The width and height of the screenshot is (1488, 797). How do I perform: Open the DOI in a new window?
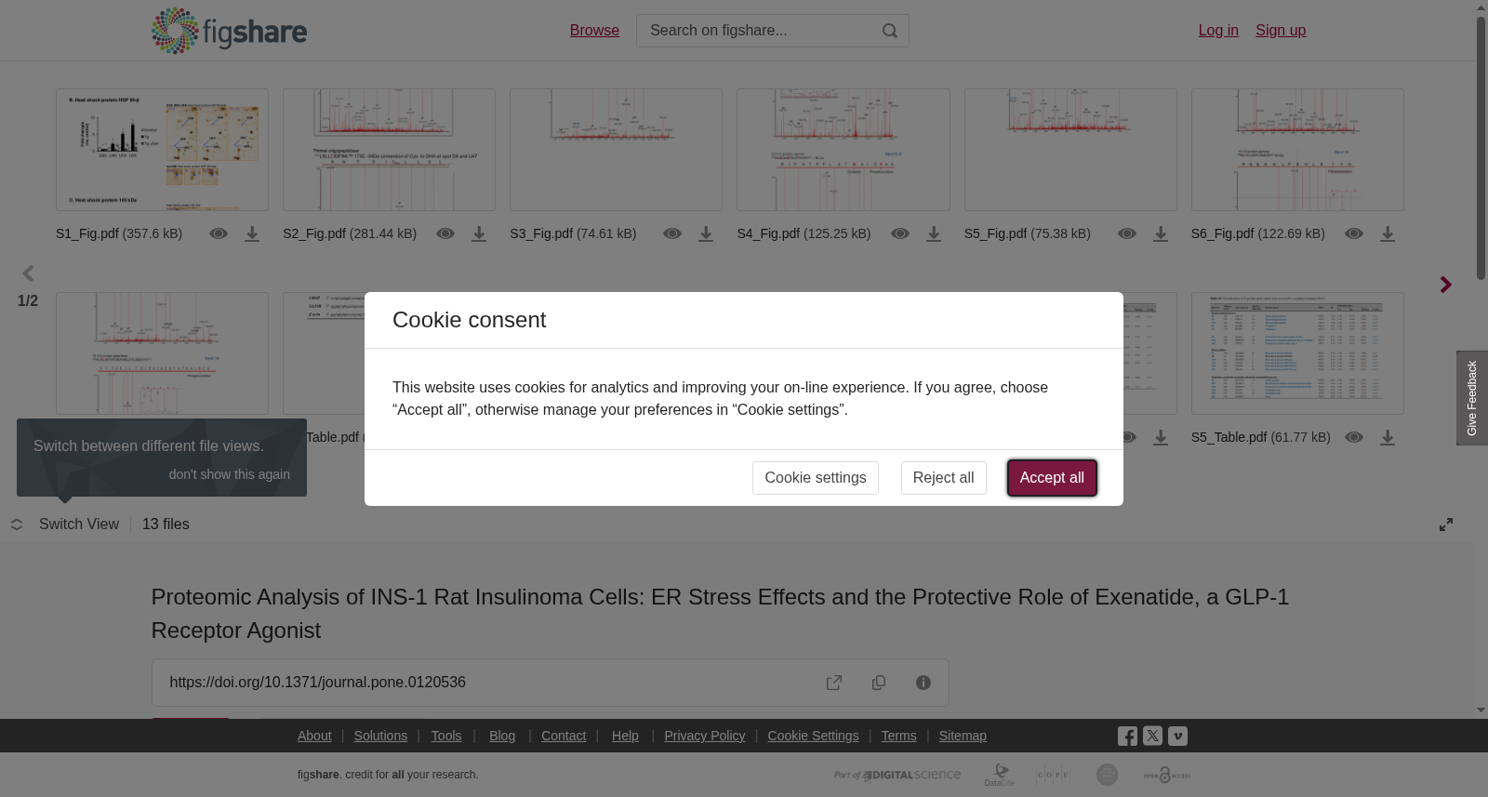(834, 683)
